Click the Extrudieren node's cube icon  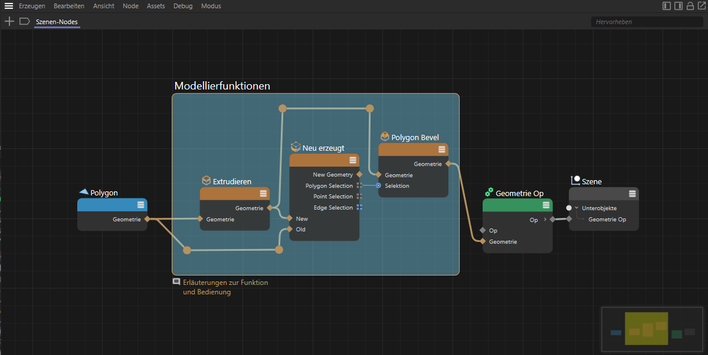point(206,180)
